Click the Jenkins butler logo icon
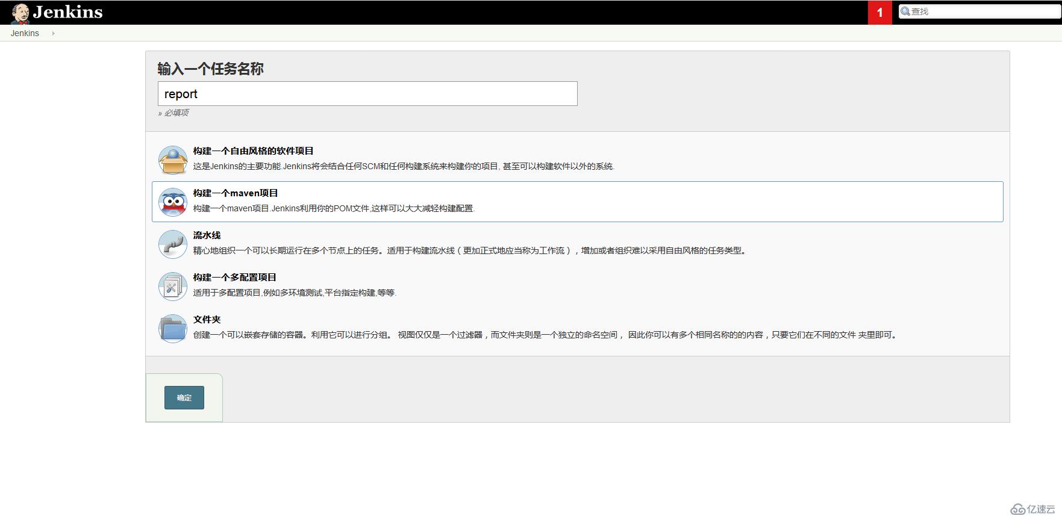1062x522 pixels. [x=20, y=13]
